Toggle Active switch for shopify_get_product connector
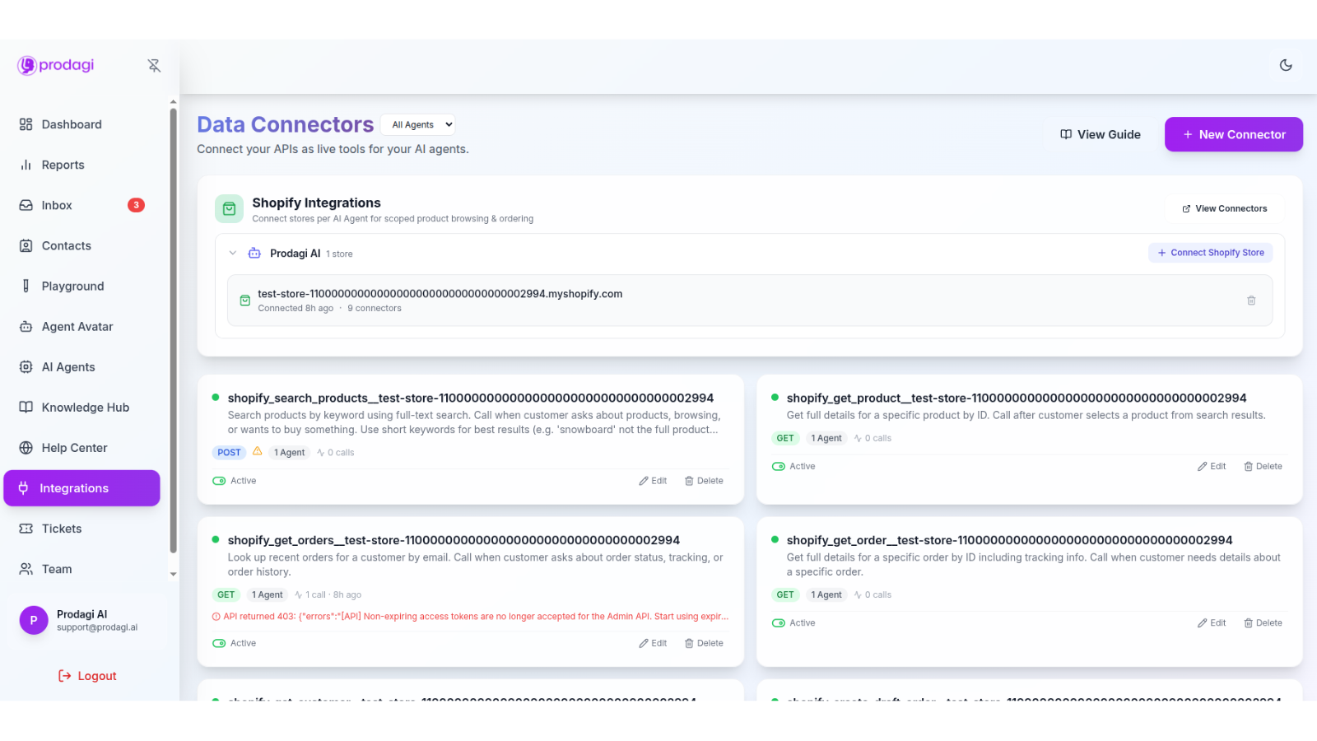 (x=779, y=466)
